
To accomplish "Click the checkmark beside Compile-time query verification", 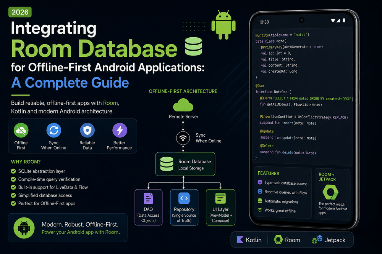I will (x=13, y=179).
